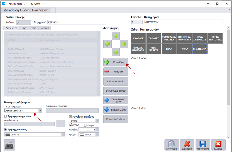Click the Κλείσιμο close button
This screenshot has height=153, width=232.
coord(218,145)
